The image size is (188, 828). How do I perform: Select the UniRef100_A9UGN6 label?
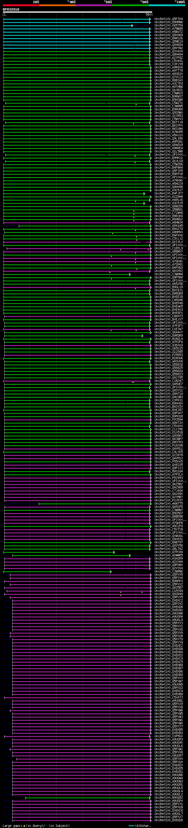pyautogui.click(x=169, y=775)
